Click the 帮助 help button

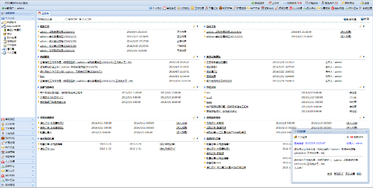pos(365,19)
